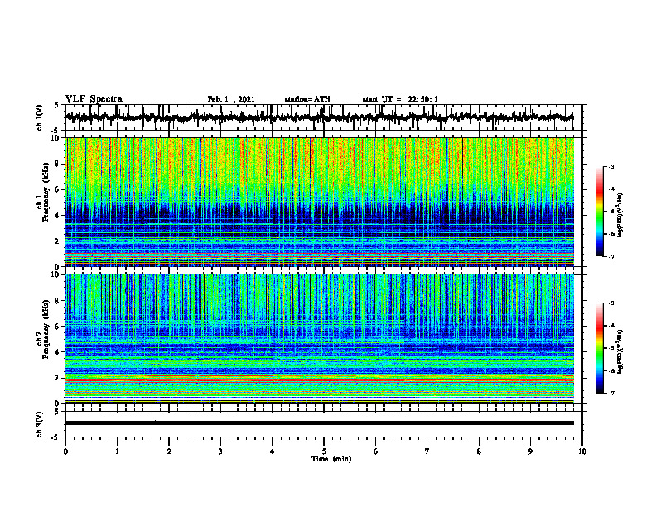This screenshot has width=656, height=506.
Task: Click the "Time (min)" x-axis label
Action: 331,459
